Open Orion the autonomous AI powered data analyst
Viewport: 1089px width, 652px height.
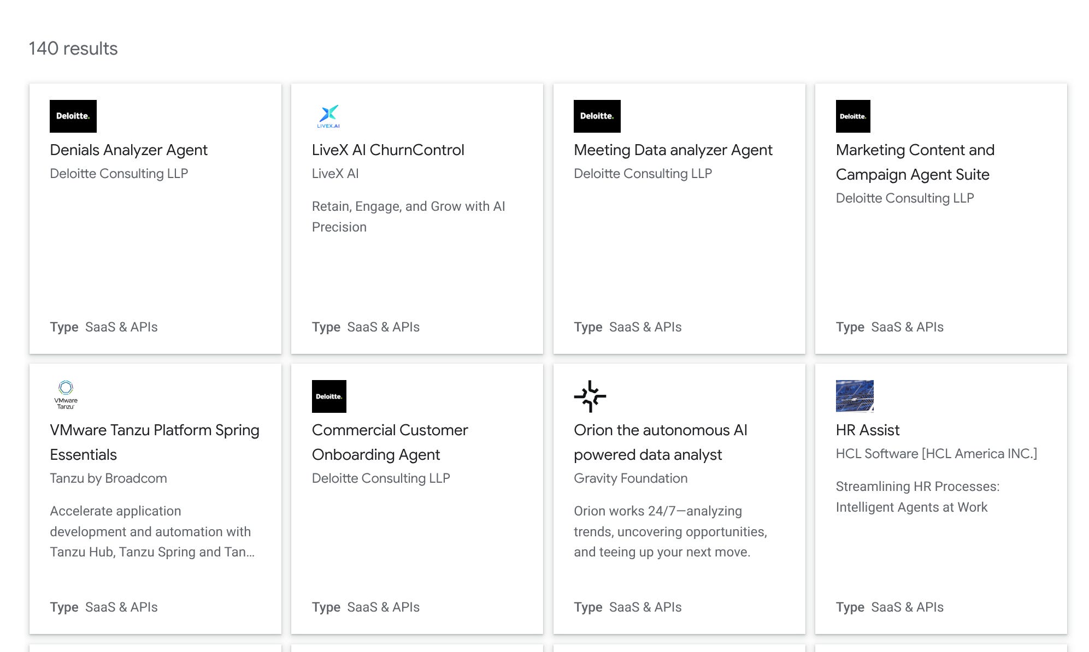tap(661, 442)
